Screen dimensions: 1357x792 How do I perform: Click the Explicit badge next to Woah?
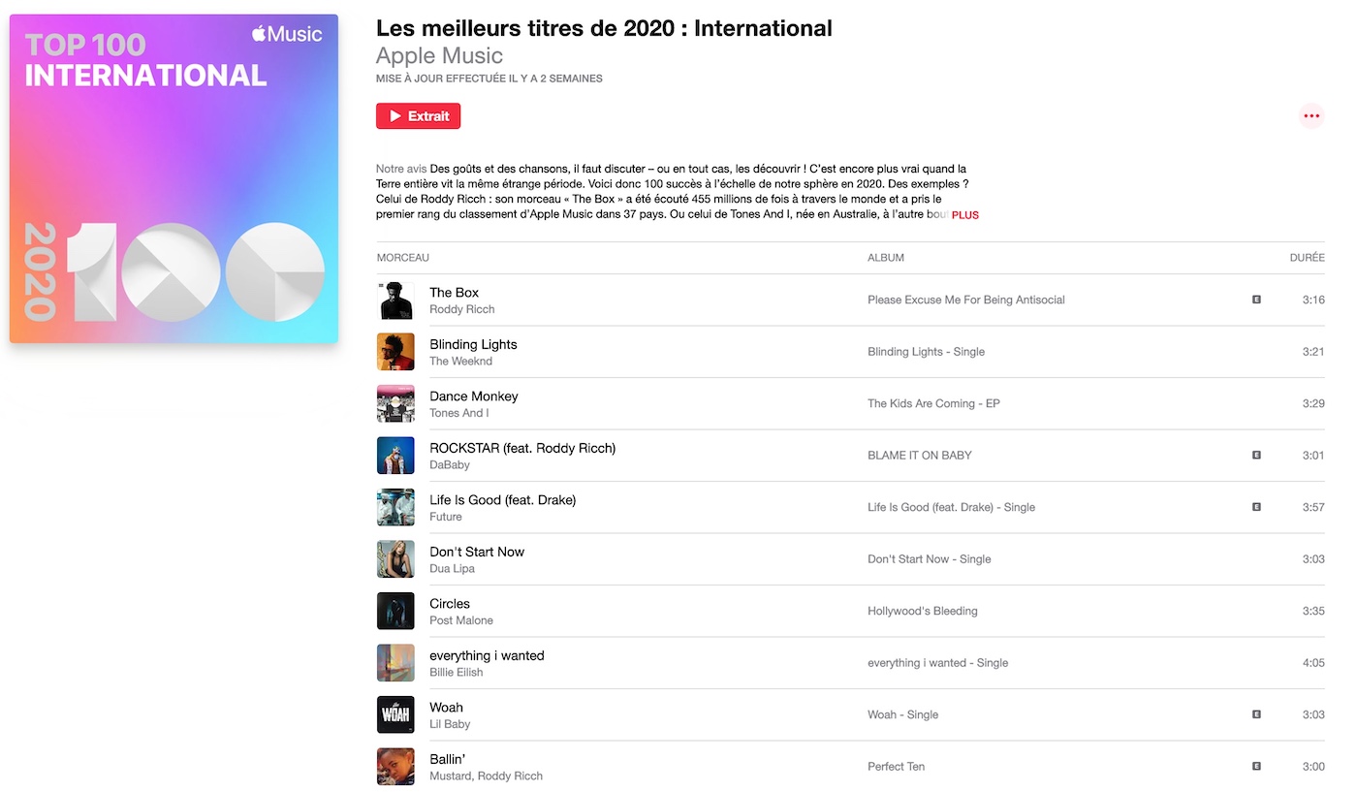pos(1257,714)
